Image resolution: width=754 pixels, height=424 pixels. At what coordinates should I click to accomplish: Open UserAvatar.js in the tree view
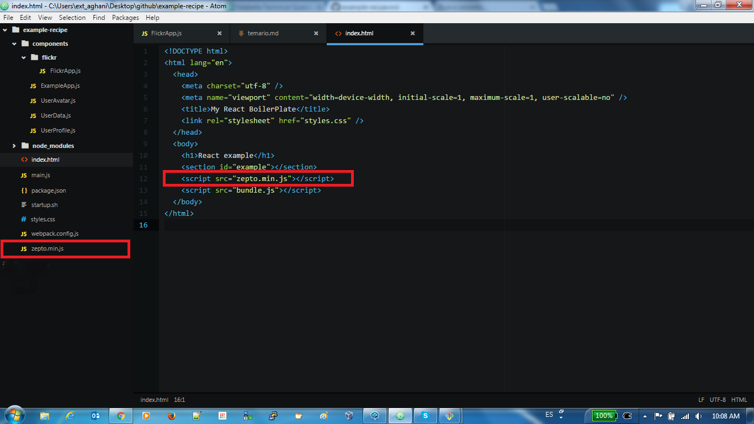[x=58, y=101]
